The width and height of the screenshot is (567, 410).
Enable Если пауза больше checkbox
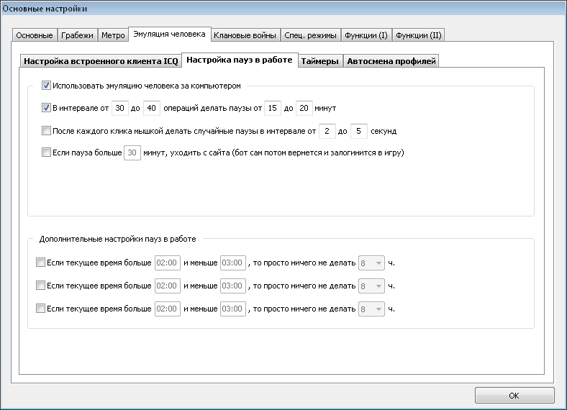click(x=46, y=152)
